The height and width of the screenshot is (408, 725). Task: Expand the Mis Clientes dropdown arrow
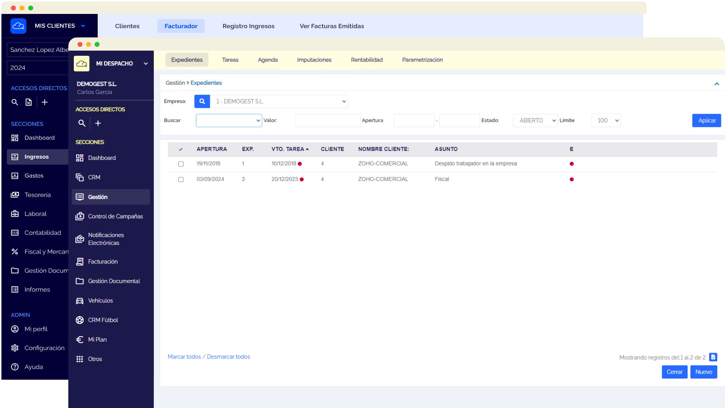[x=83, y=26]
